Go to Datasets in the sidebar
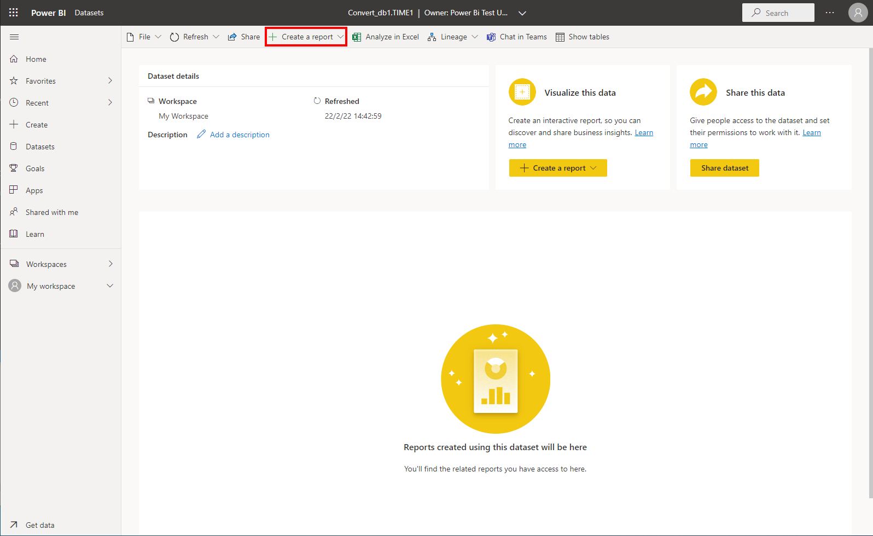The height and width of the screenshot is (536, 873). point(40,147)
